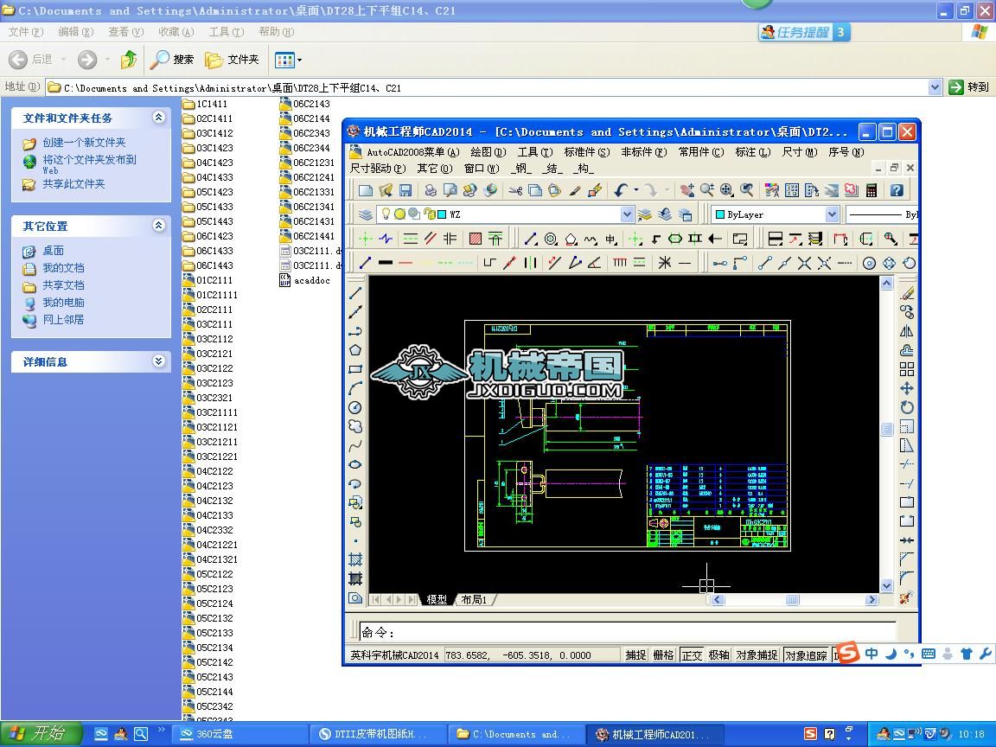The width and height of the screenshot is (996, 747).
Task: Select the Explode modify tool
Action: pos(907,597)
